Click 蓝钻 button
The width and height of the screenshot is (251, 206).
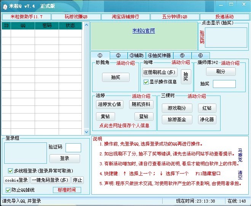144,117
